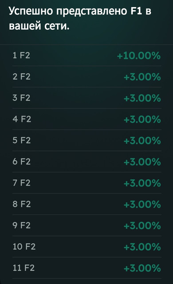The height and width of the screenshot is (284, 173).
Task: Select the 1 F2 row label
Action: coord(21,55)
